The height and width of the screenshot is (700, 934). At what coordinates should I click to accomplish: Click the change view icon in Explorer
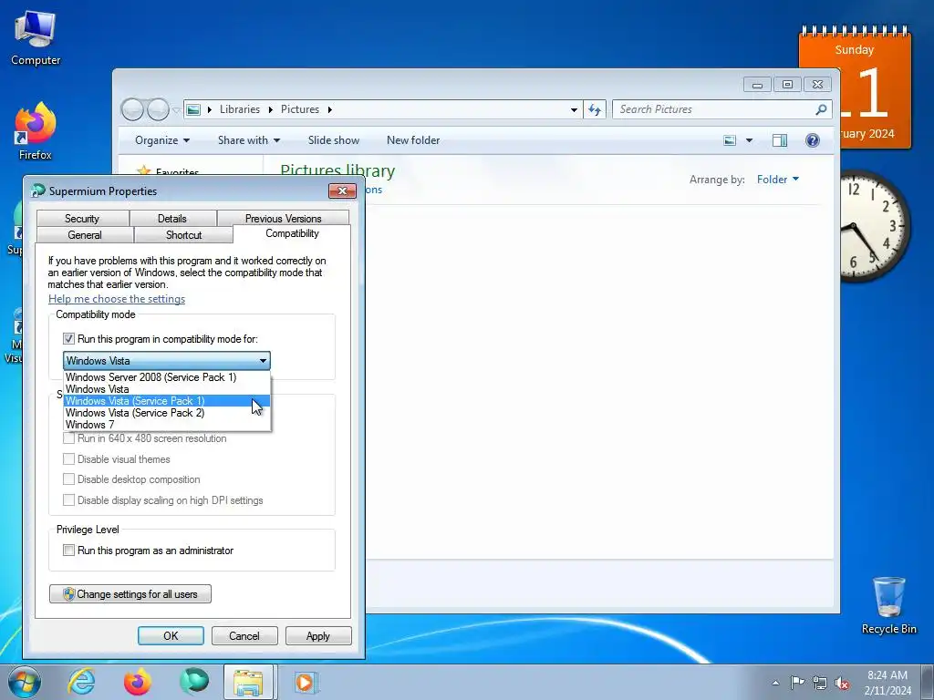(x=730, y=140)
